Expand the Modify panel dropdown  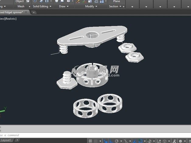pyautogui.click(x=96, y=6)
